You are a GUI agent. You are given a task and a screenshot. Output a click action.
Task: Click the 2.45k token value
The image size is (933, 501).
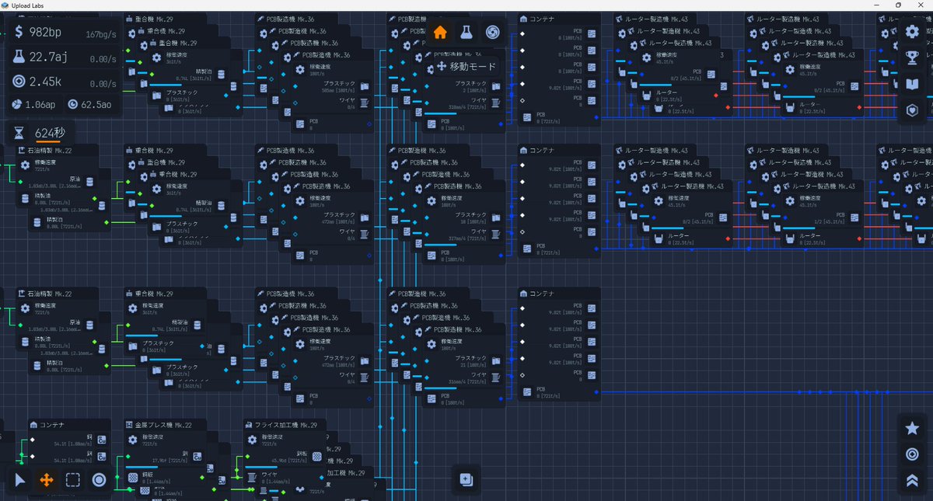tap(47, 82)
